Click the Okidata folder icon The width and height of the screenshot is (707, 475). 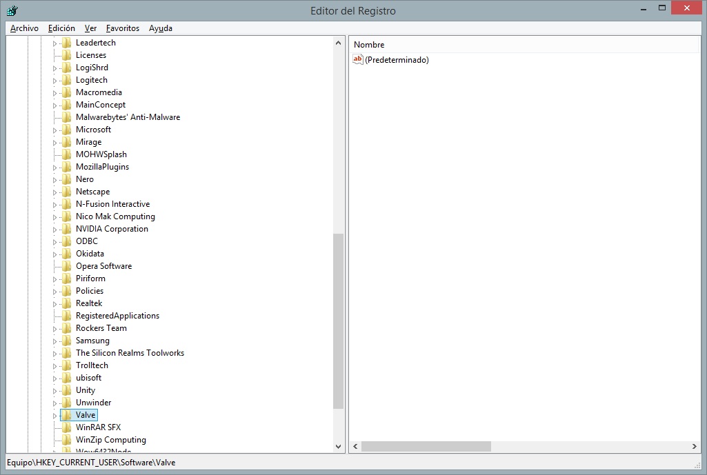point(67,254)
